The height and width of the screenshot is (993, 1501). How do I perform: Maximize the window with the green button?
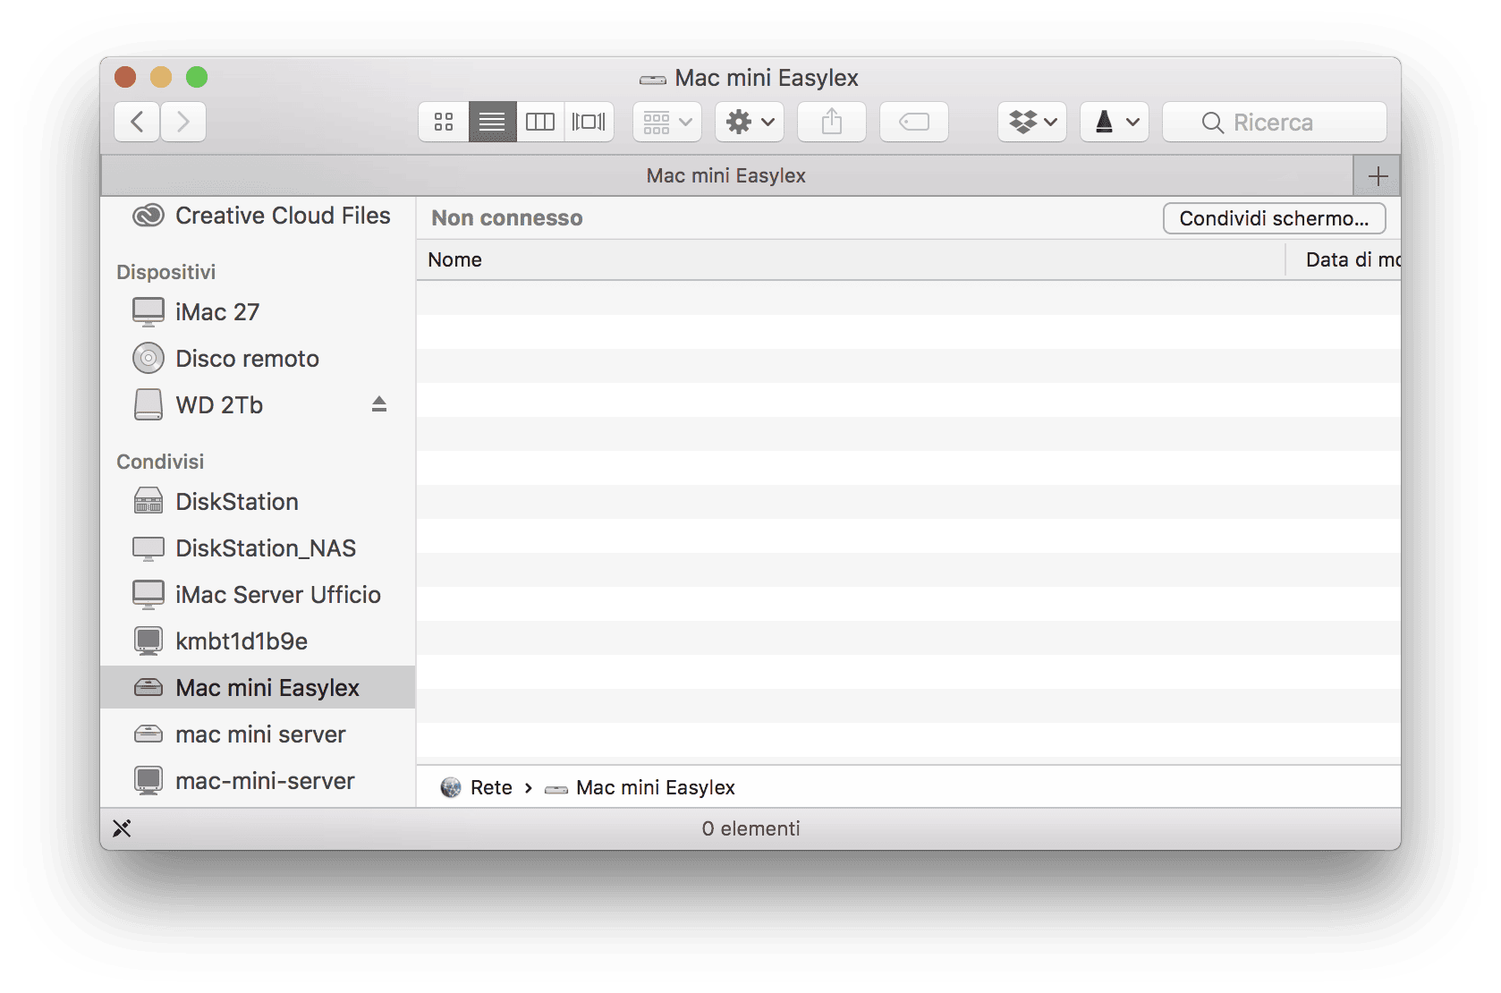click(197, 78)
